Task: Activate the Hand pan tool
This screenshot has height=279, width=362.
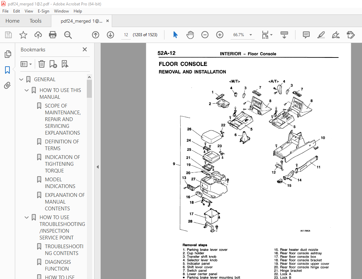Action: [190, 35]
